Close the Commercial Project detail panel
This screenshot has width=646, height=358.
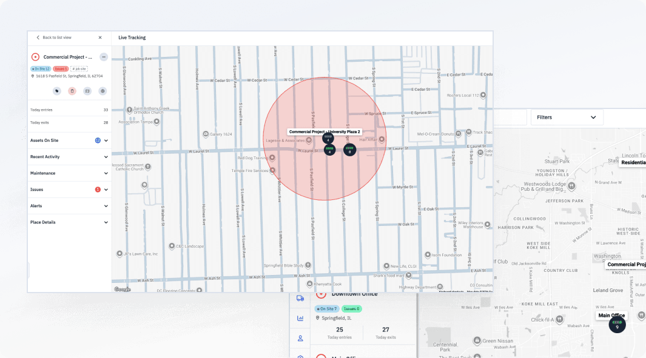[x=100, y=38]
